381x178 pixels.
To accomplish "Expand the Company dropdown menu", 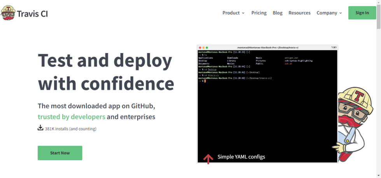I will coord(329,13).
